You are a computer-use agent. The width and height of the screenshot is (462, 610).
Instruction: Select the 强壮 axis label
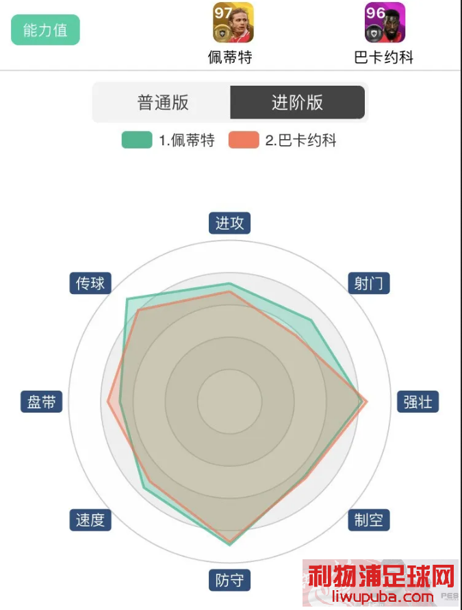(x=418, y=402)
